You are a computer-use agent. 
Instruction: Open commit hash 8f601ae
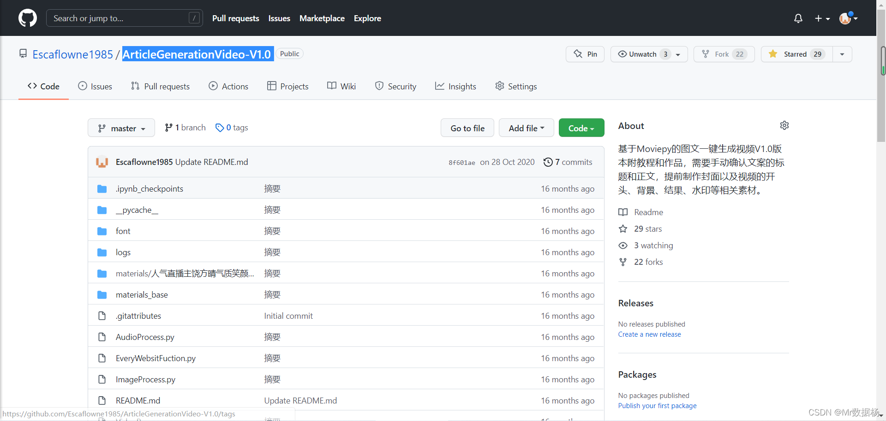[461, 163]
